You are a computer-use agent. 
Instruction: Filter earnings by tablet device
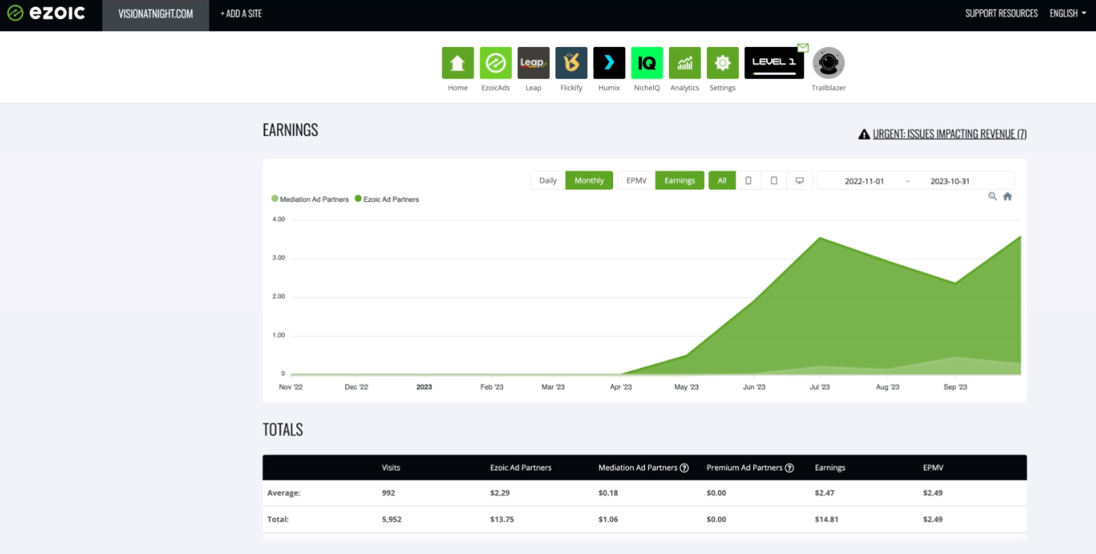773,181
